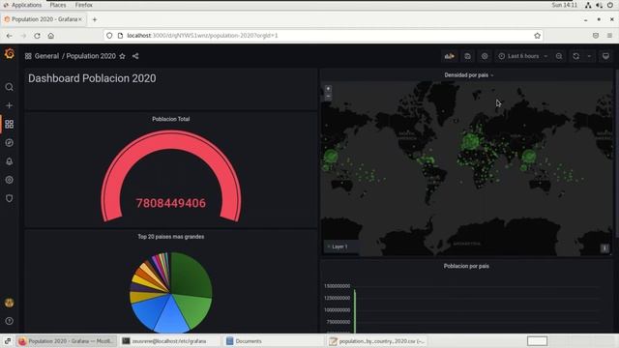Open the Server Admin shield icon
This screenshot has height=348, width=619.
[x=9, y=198]
